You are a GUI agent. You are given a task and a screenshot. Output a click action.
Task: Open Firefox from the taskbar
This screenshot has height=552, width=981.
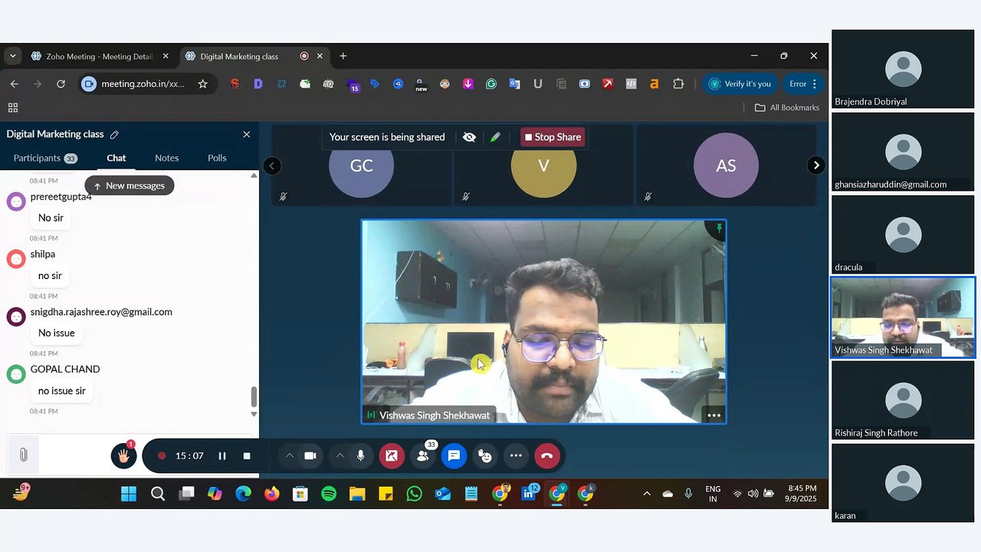[x=271, y=494]
